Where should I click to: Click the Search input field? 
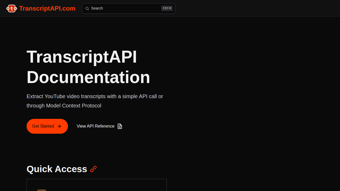point(129,8)
